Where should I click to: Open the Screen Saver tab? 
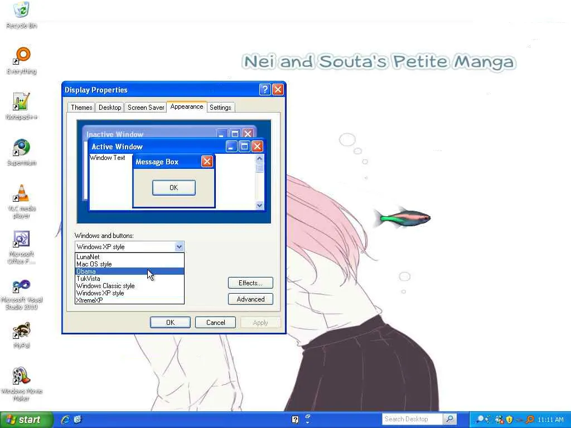(x=146, y=108)
